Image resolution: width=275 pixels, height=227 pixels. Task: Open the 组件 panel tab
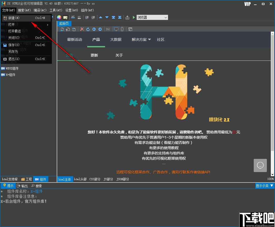[40, 179]
